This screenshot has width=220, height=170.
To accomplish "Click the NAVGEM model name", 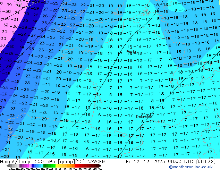I will pos(96,162).
